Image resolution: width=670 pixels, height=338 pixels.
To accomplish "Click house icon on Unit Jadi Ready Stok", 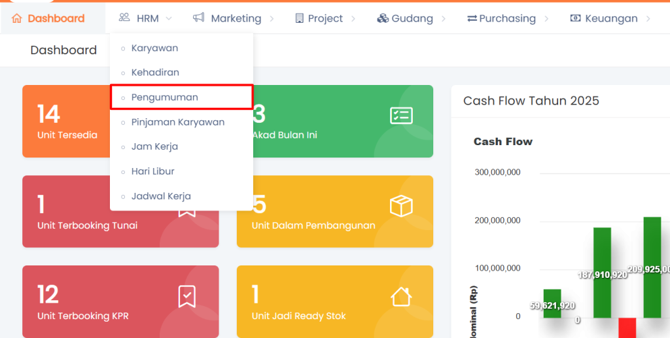I will (x=400, y=296).
